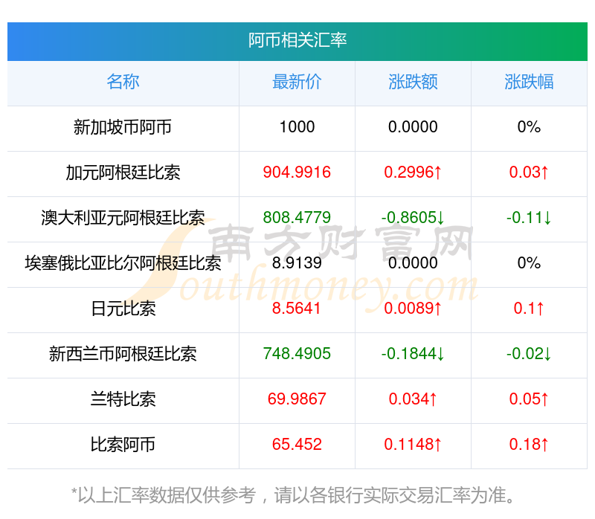The image size is (595, 519).
Task: Click the change value 0.2996↑
Action: point(413,173)
